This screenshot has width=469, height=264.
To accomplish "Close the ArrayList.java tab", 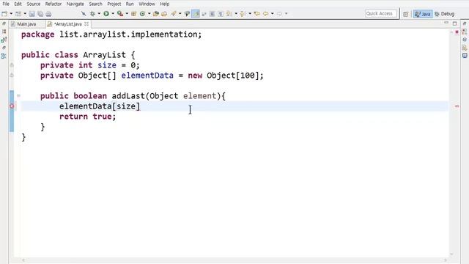I will pos(86,23).
